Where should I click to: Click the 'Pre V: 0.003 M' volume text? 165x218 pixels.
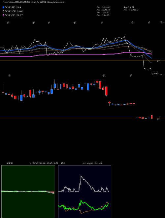coord(131,10)
